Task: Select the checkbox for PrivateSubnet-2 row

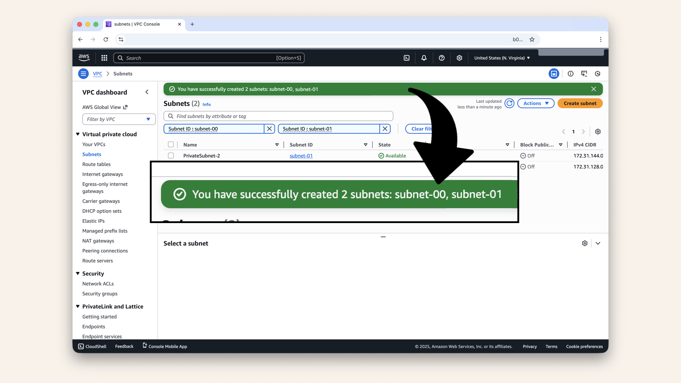Action: point(171,155)
